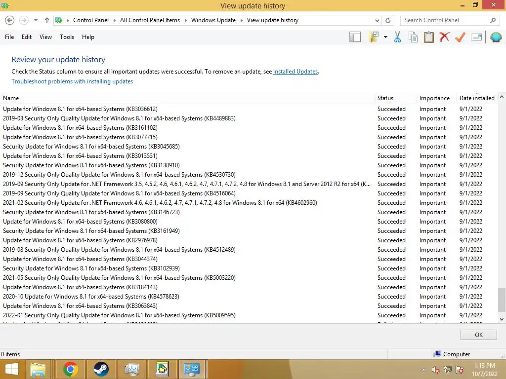Viewport: 506px width, 379px height.
Task: Expand the chevron after Windows Update breadcrumb
Action: pos(241,20)
